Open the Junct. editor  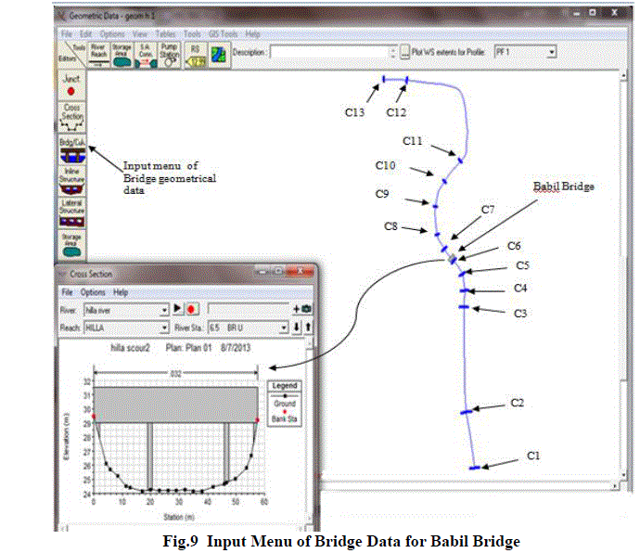pos(71,85)
